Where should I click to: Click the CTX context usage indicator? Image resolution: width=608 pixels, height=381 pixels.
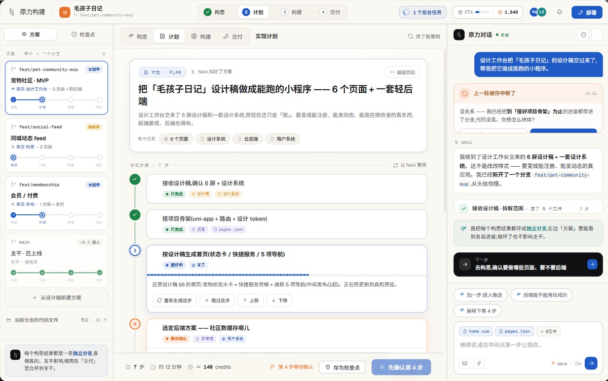(x=473, y=12)
